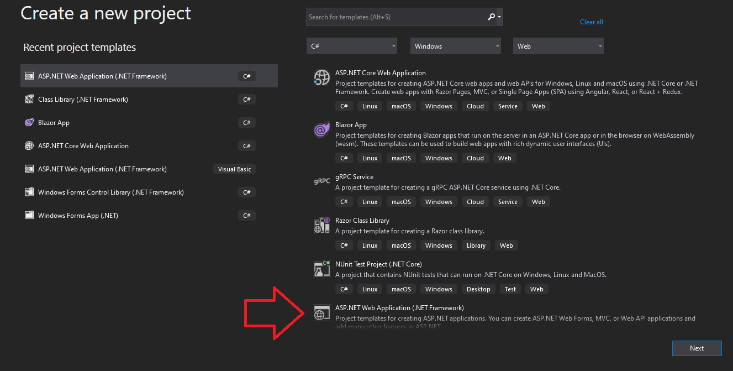
Task: Click the Class Library (.NET Framework) recent icon
Action: tap(29, 100)
